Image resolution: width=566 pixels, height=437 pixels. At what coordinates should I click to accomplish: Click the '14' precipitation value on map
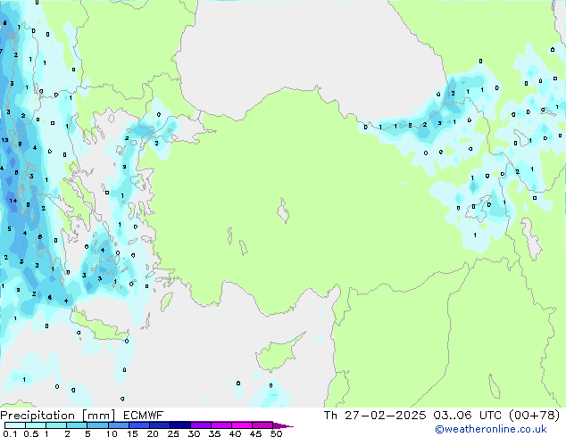13,201
